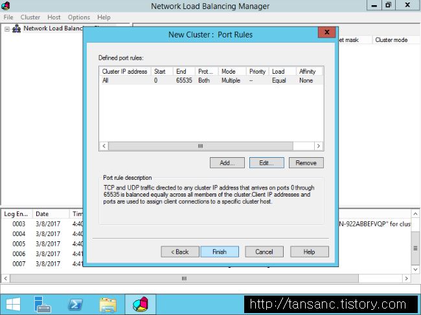The image size is (421, 315).
Task: Open the File menu
Action: pos(8,17)
